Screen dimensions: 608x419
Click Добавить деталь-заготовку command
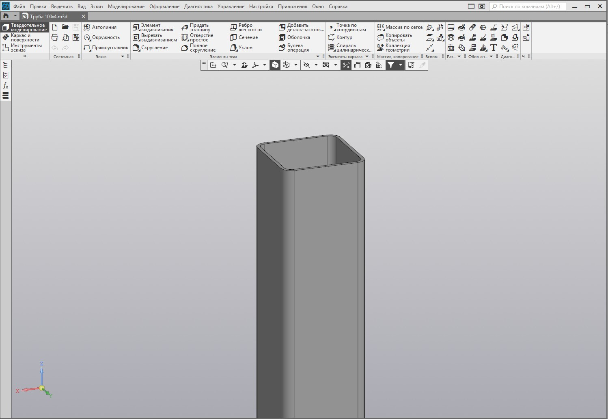(x=302, y=27)
